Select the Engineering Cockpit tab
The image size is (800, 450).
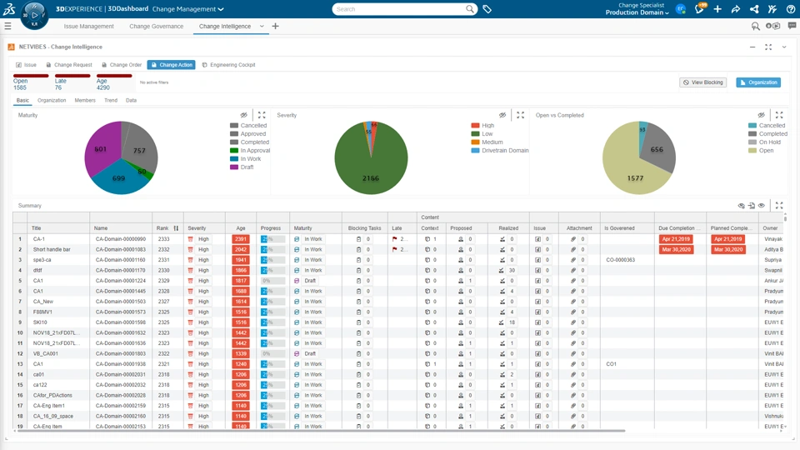click(x=228, y=65)
